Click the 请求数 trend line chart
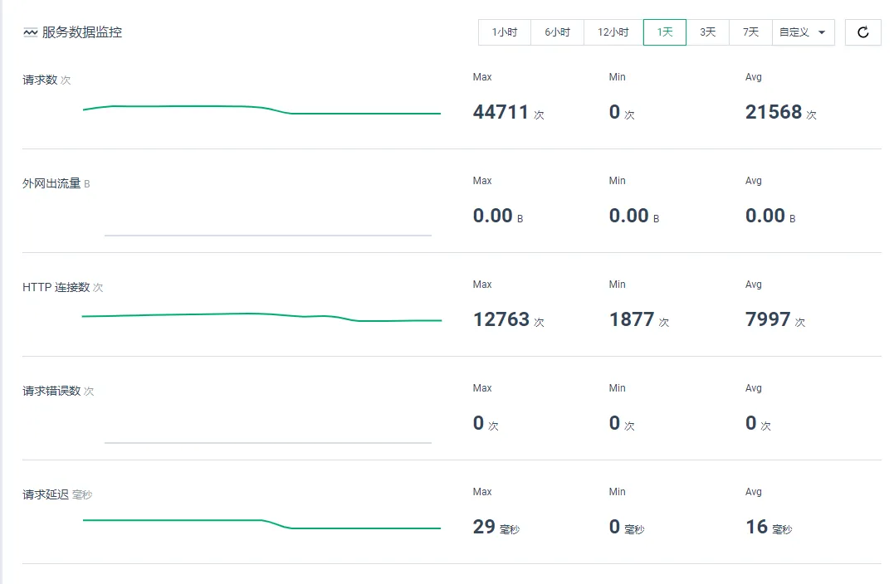 (x=261, y=109)
